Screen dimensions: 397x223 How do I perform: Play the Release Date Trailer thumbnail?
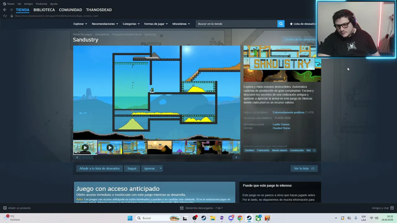pyautogui.click(x=110, y=148)
